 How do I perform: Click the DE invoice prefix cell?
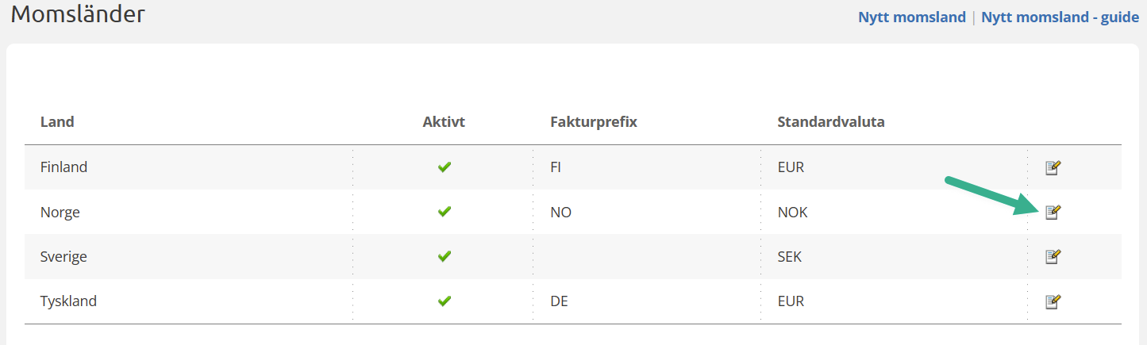click(560, 301)
